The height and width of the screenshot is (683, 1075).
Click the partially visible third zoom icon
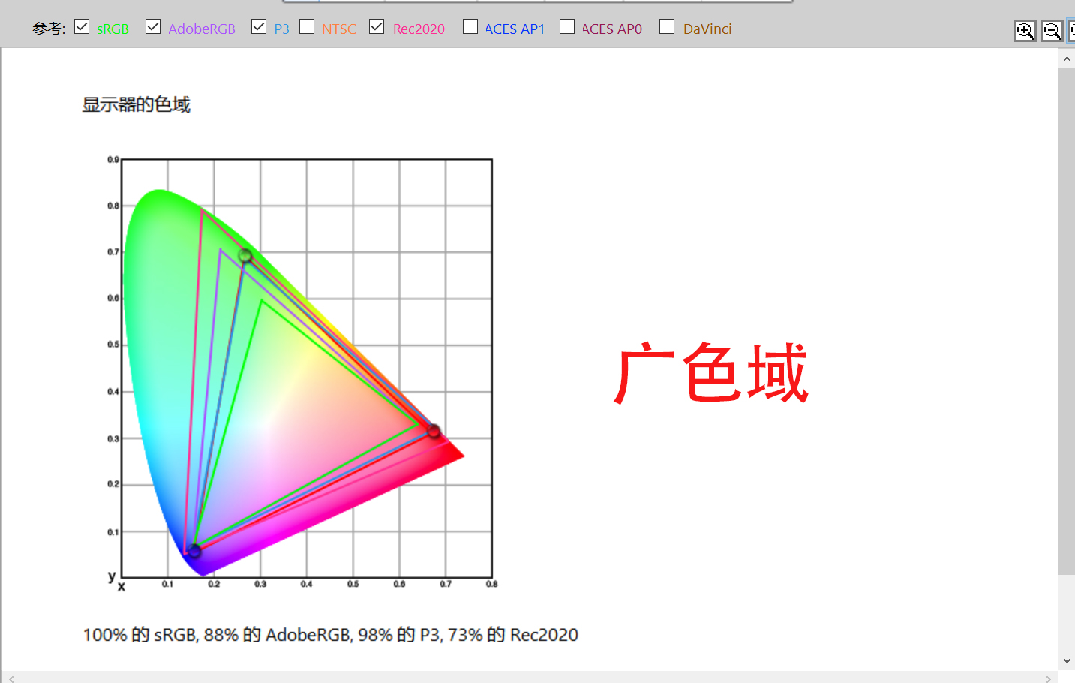pyautogui.click(x=1072, y=31)
